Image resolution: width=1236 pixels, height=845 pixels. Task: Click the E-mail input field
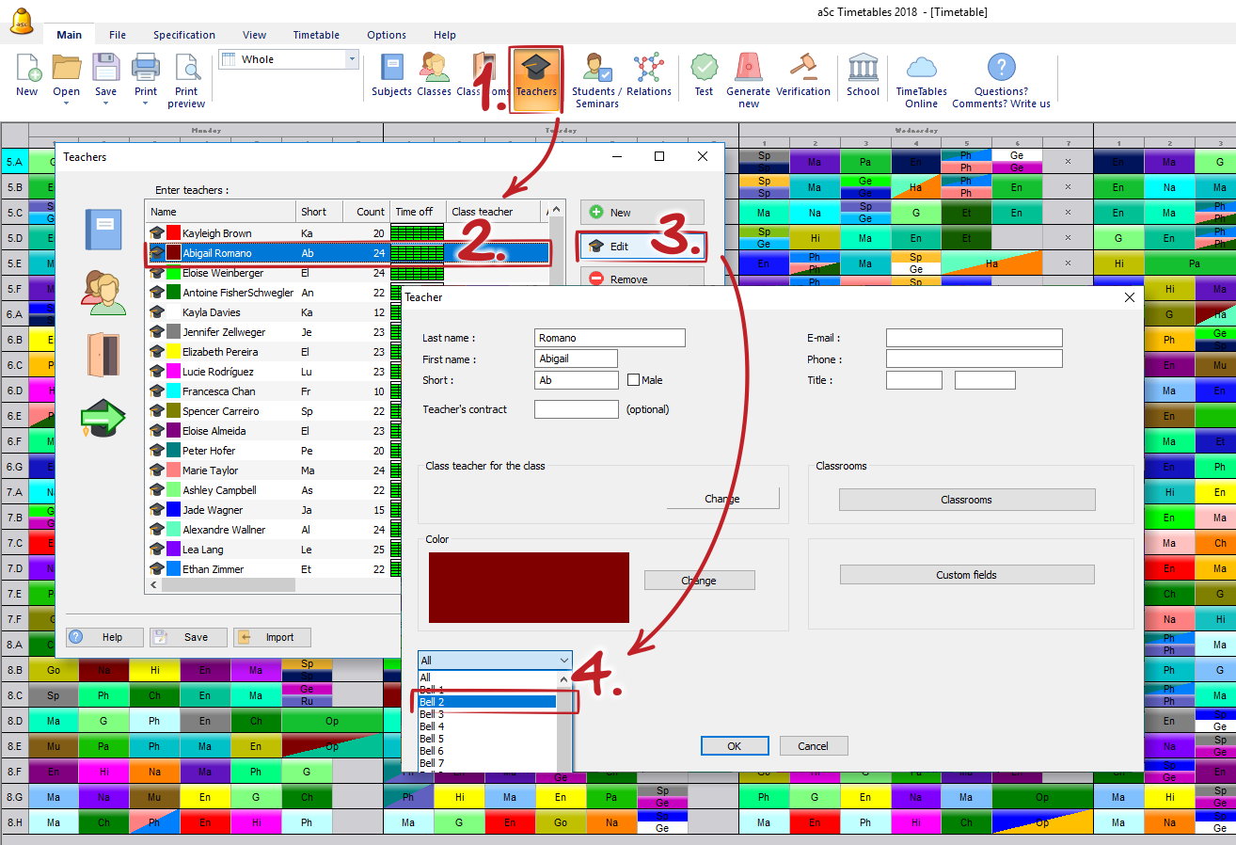click(975, 338)
